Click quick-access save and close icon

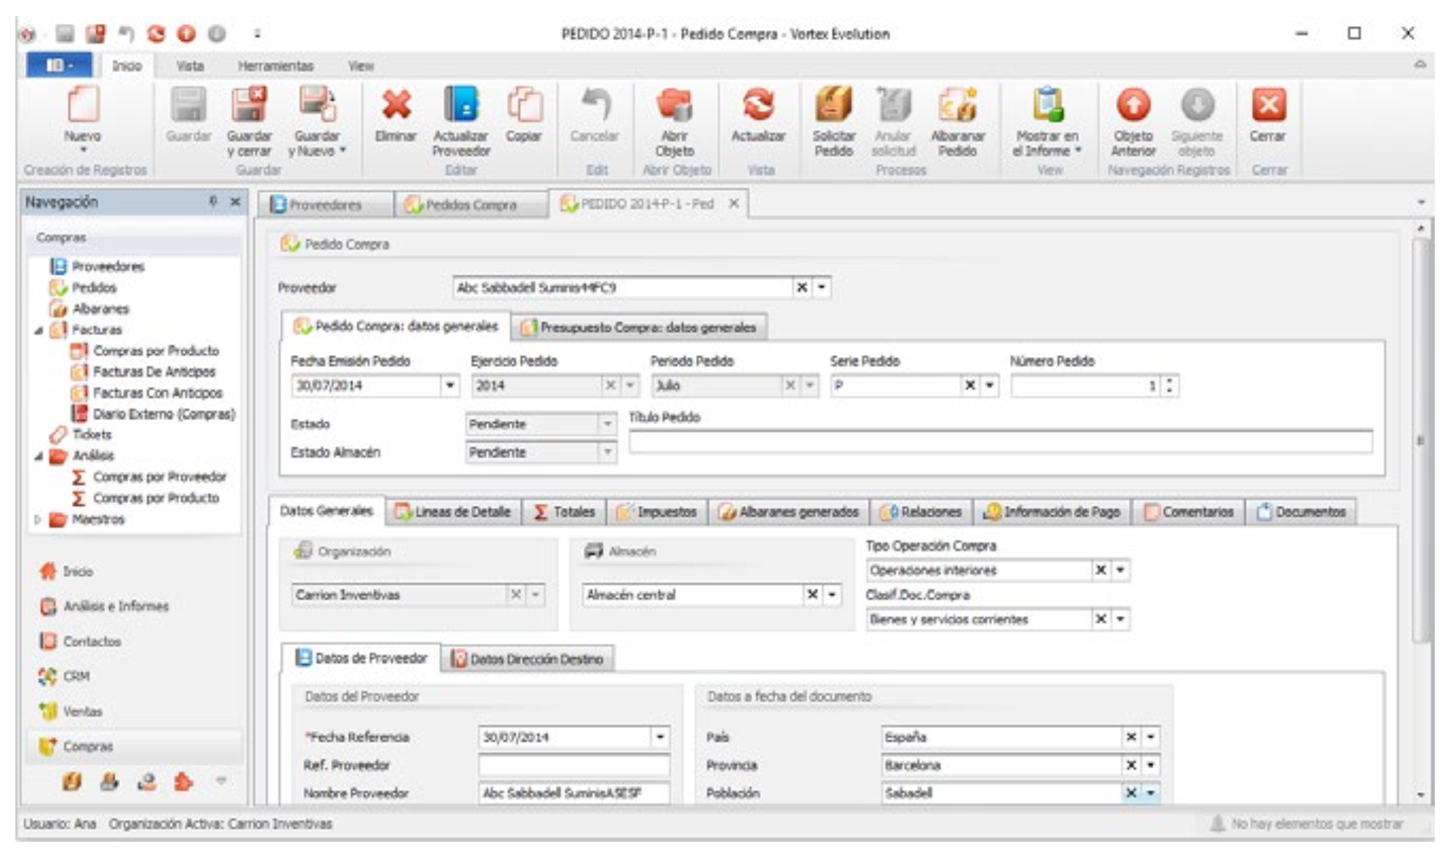click(96, 34)
